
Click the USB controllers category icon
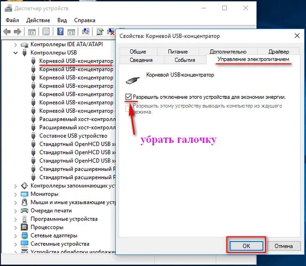24,53
